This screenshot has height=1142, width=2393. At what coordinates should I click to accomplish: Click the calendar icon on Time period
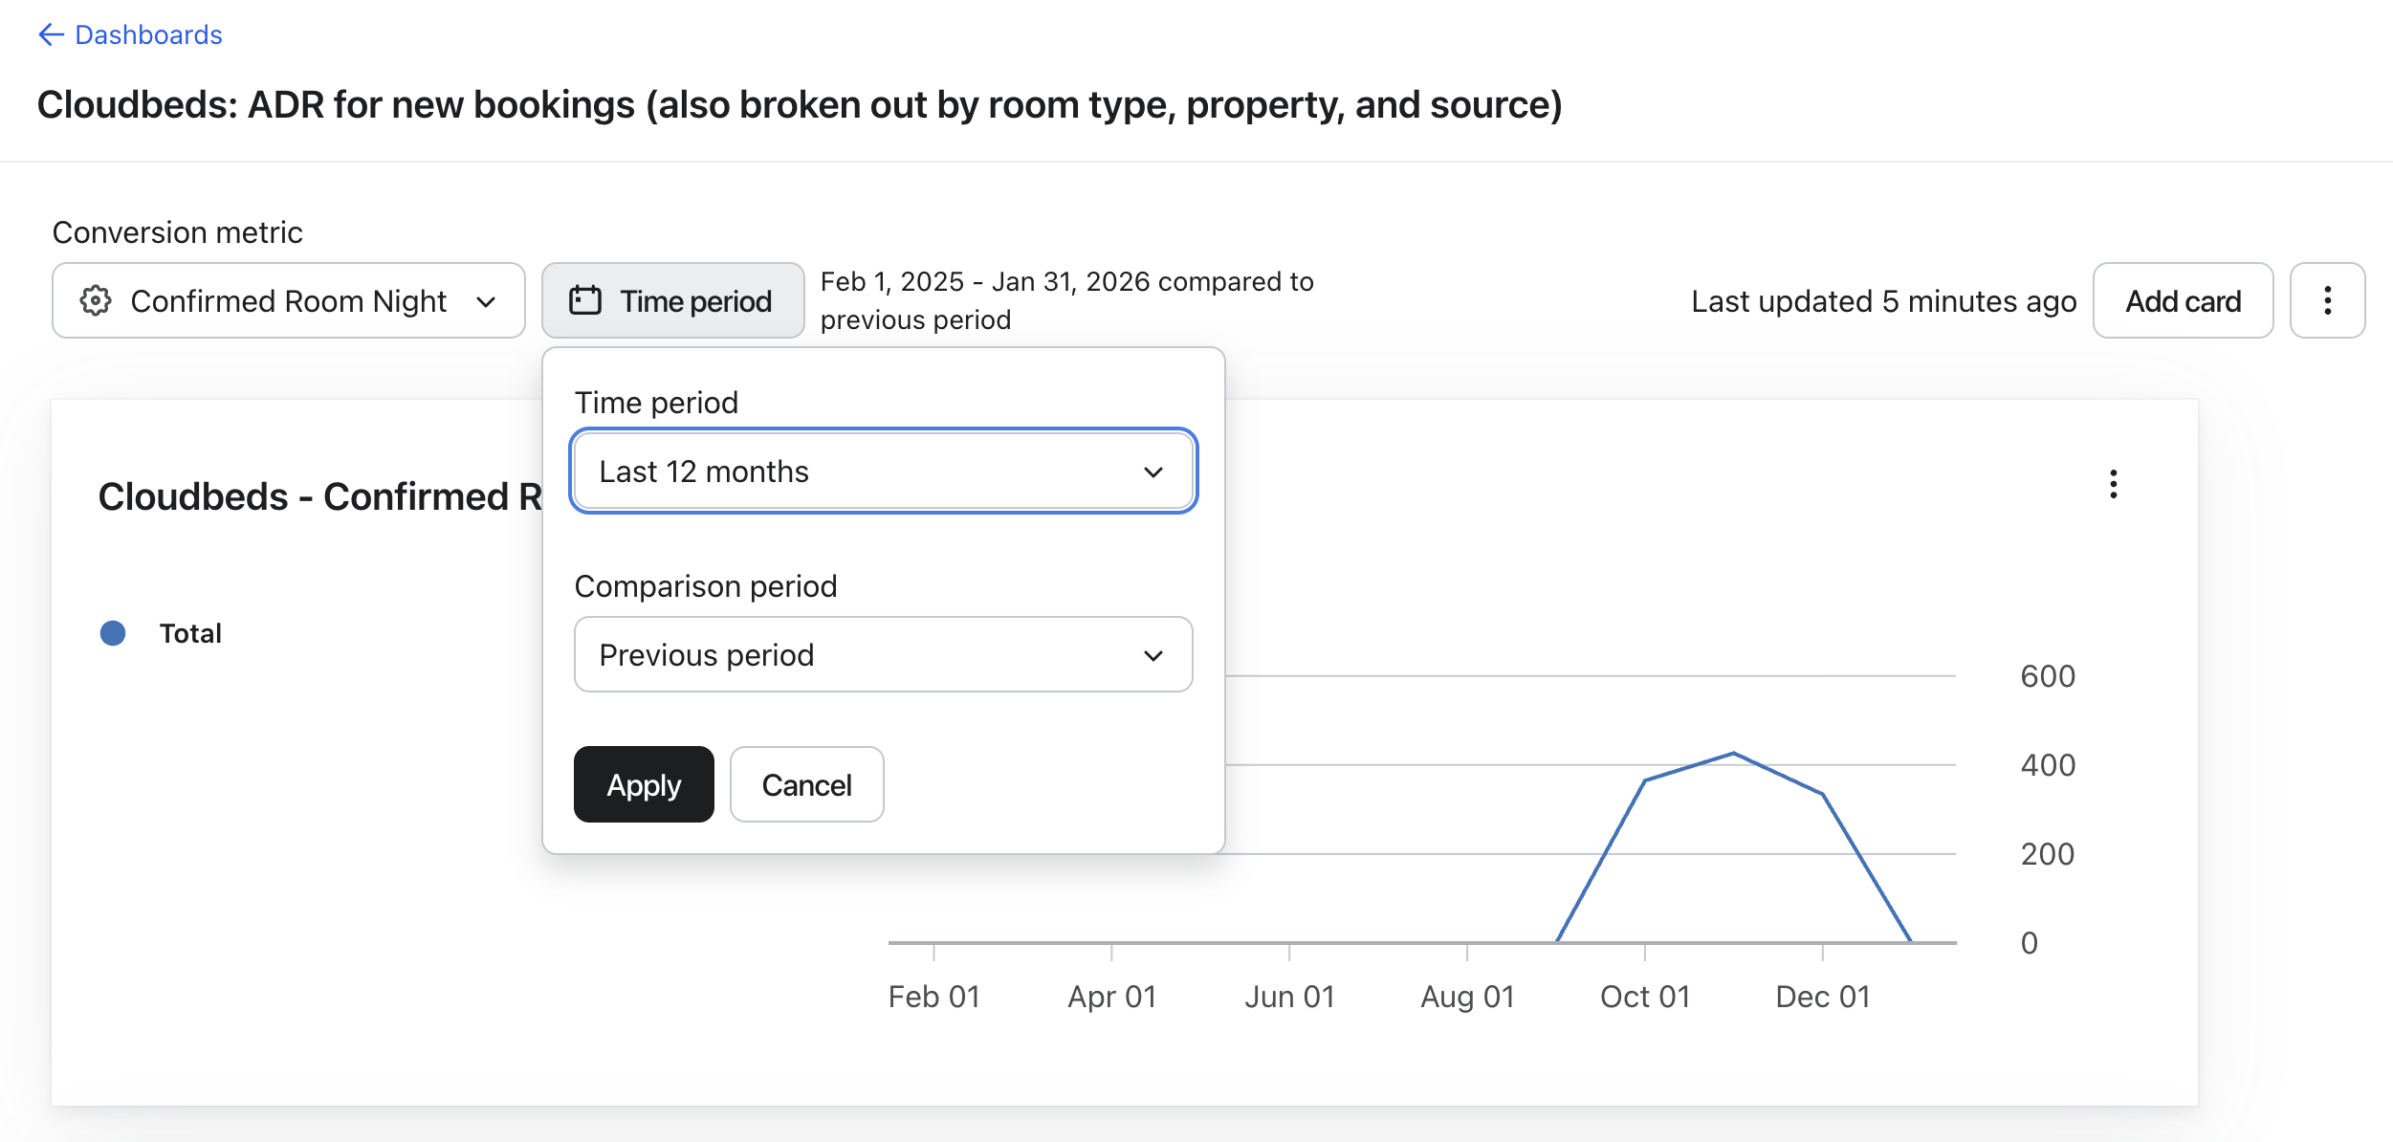pyautogui.click(x=585, y=300)
